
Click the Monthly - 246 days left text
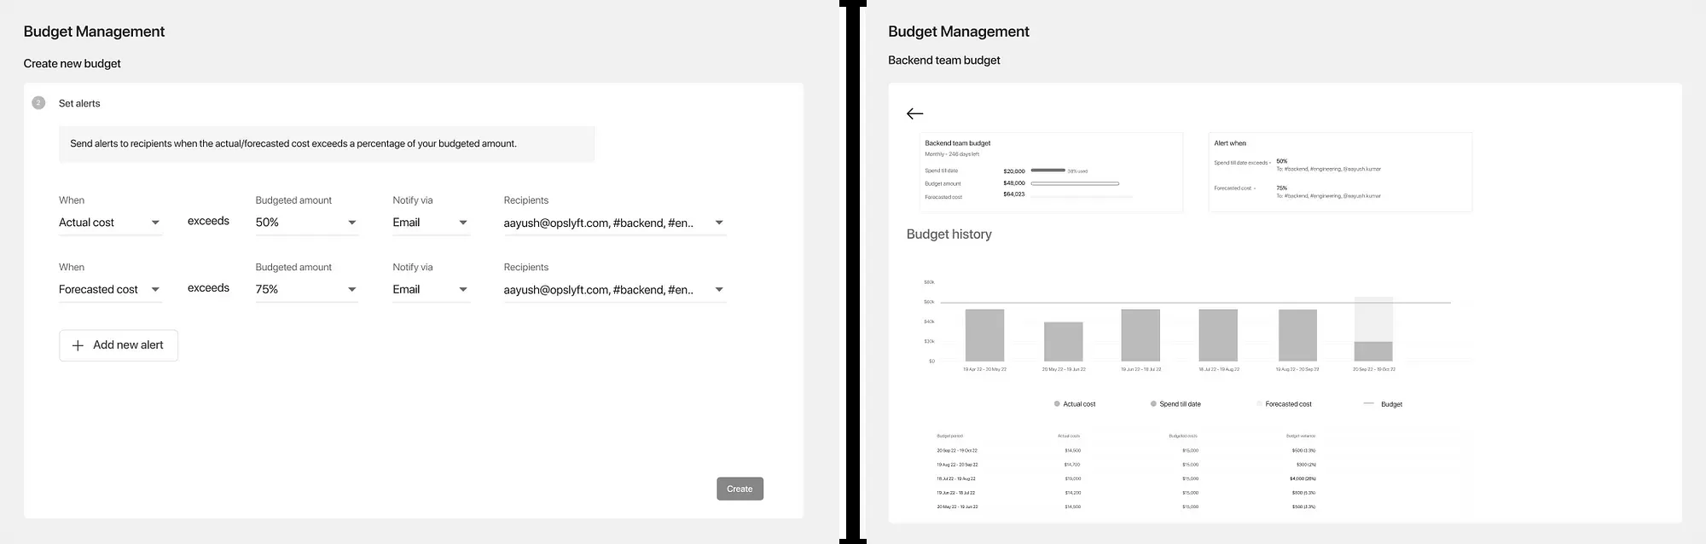952,154
